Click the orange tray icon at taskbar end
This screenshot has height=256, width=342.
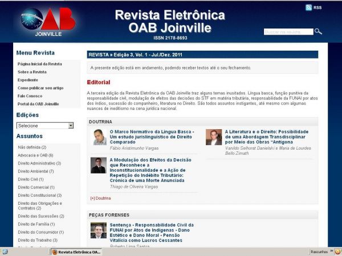337,252
